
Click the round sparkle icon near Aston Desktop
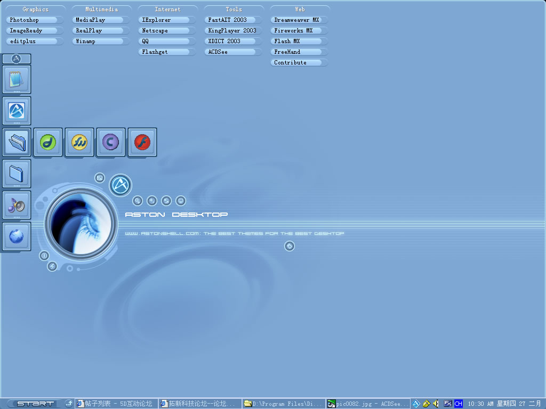(152, 201)
